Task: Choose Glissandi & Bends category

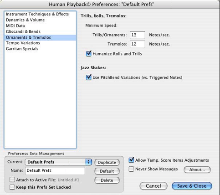Action: coord(40,31)
